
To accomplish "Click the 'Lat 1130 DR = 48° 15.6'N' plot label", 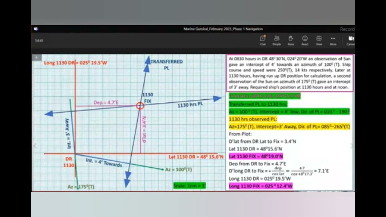I will pos(196,157).
